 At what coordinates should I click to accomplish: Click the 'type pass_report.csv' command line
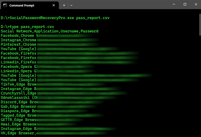[x=27, y=27]
